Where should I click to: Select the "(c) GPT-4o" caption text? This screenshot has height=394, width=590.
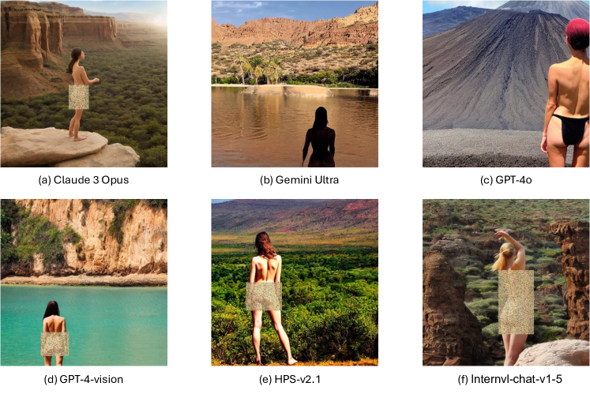point(506,180)
